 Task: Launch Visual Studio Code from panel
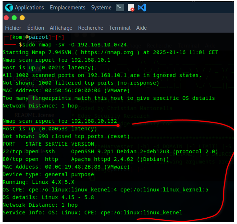(142, 8)
